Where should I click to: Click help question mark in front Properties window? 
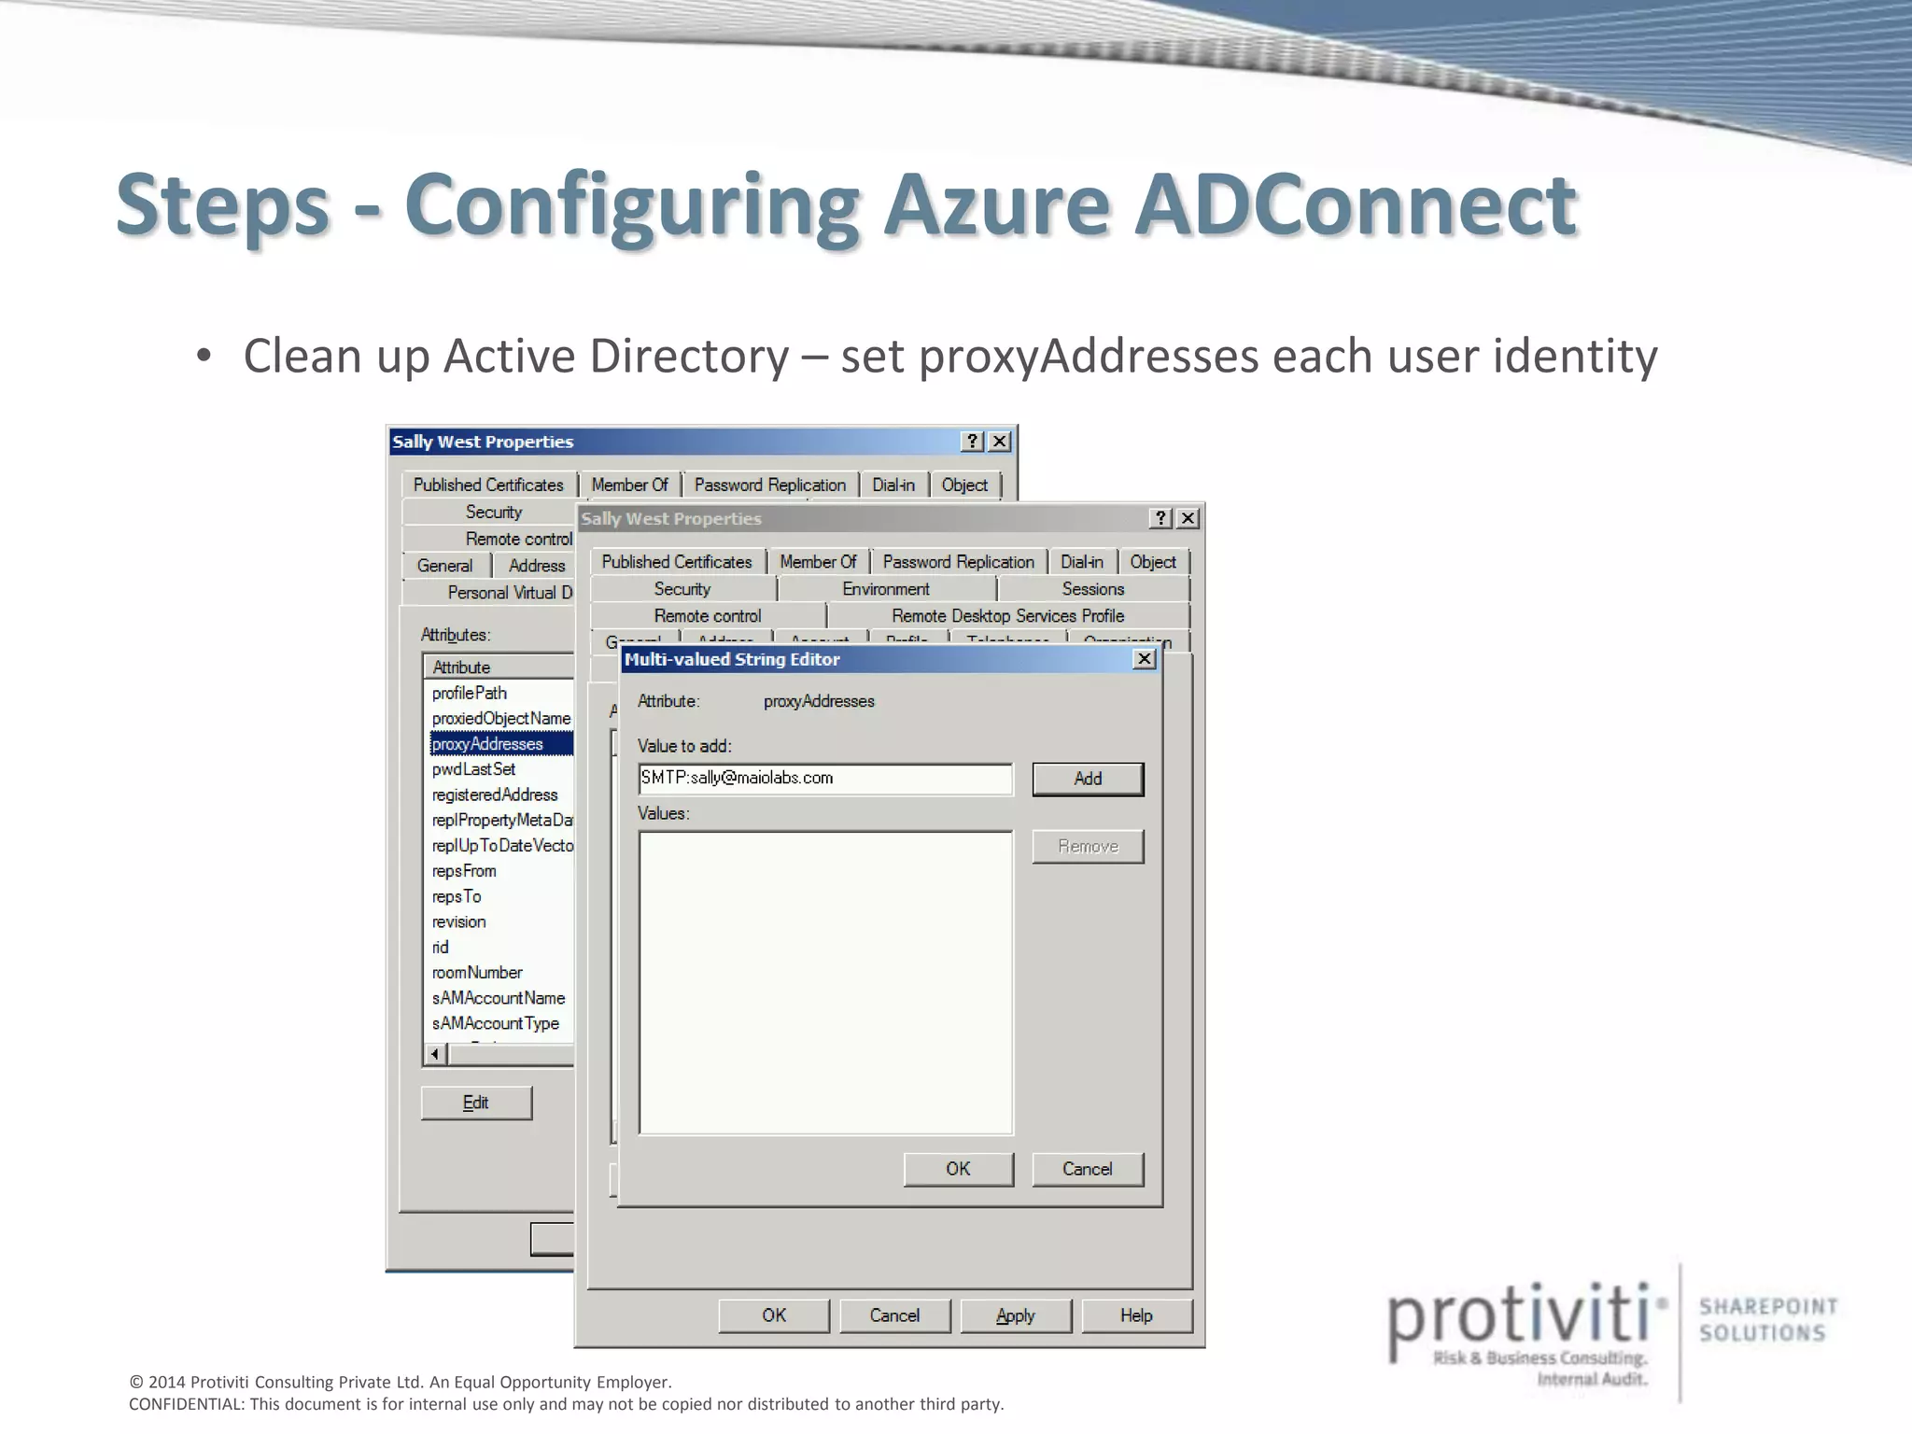[x=1160, y=518]
